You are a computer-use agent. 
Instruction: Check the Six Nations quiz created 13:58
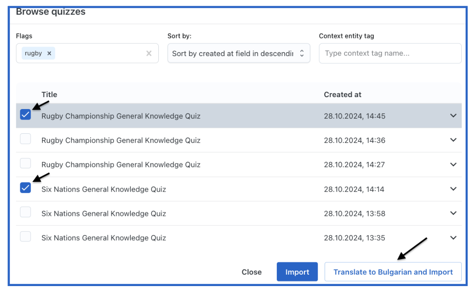[x=26, y=212]
